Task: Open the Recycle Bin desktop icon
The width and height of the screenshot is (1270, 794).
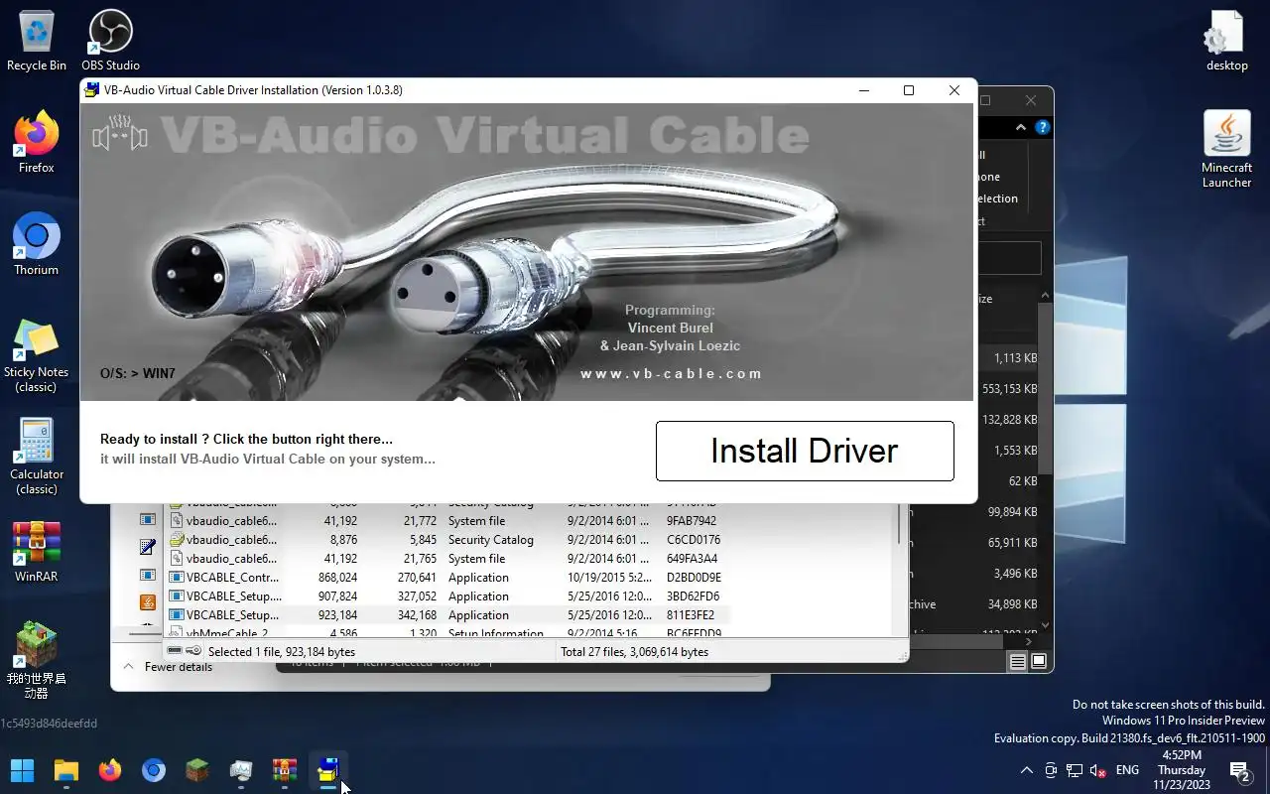Action: [37, 40]
